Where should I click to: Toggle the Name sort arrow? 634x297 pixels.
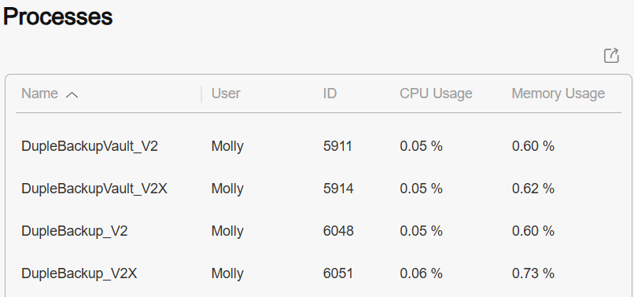click(x=72, y=95)
